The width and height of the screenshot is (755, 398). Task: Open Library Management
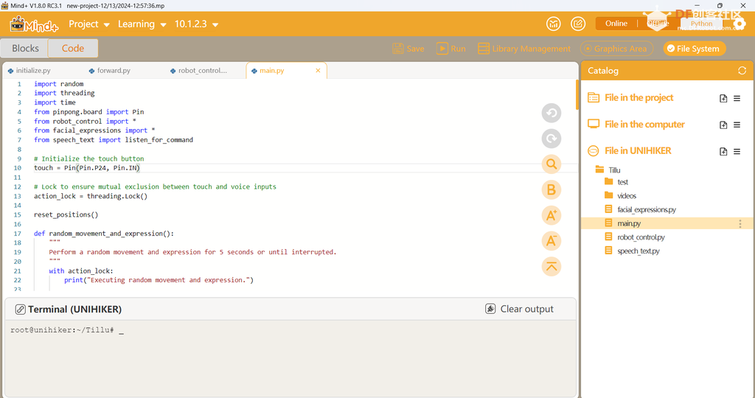pyautogui.click(x=524, y=49)
